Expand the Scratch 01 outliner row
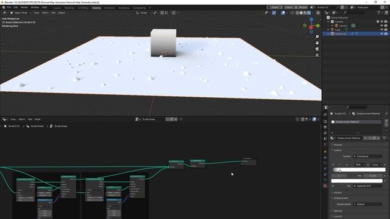The image size is (390, 219). pyautogui.click(x=328, y=34)
